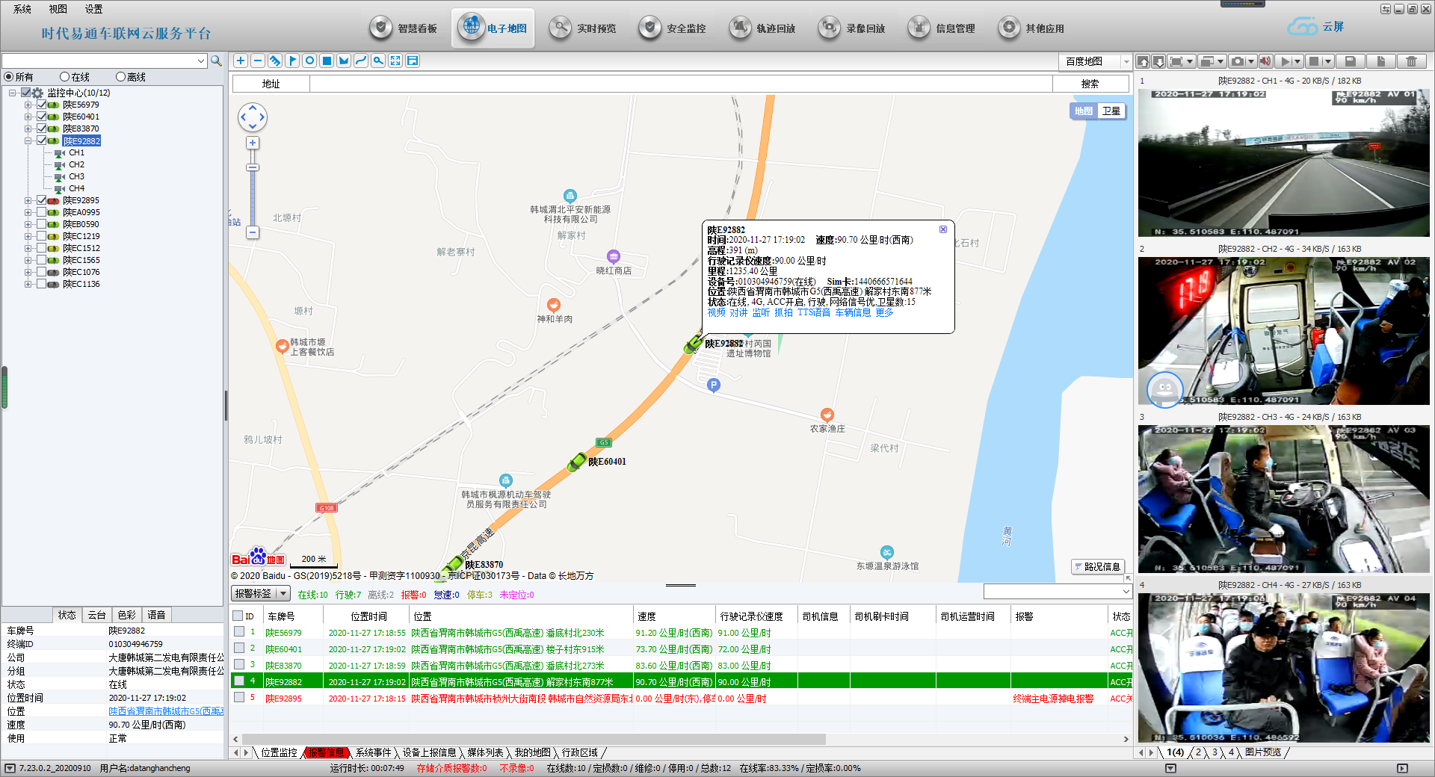1435x777 pixels.
Task: Select the flag marker tool
Action: 292,61
